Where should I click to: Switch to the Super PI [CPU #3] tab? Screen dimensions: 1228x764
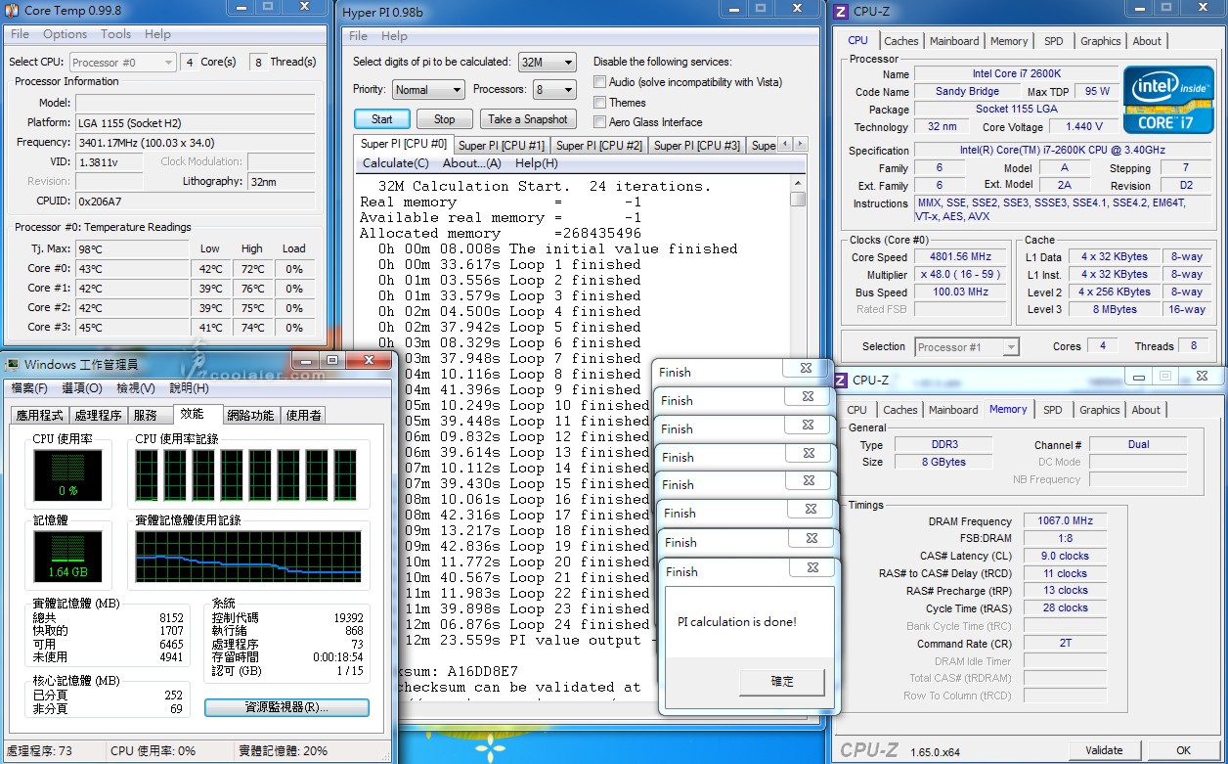coord(696,145)
